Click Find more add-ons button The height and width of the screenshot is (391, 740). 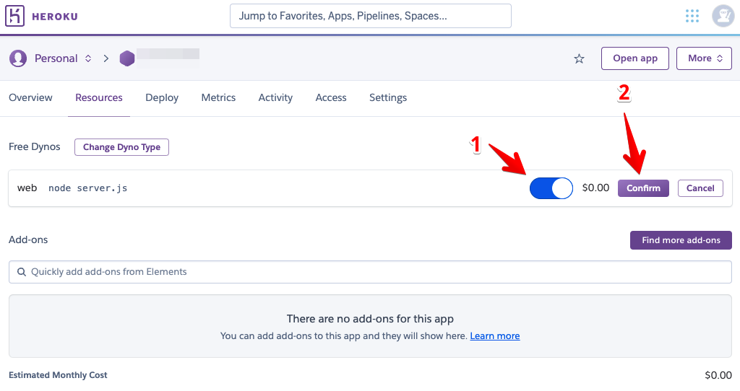pyautogui.click(x=681, y=240)
